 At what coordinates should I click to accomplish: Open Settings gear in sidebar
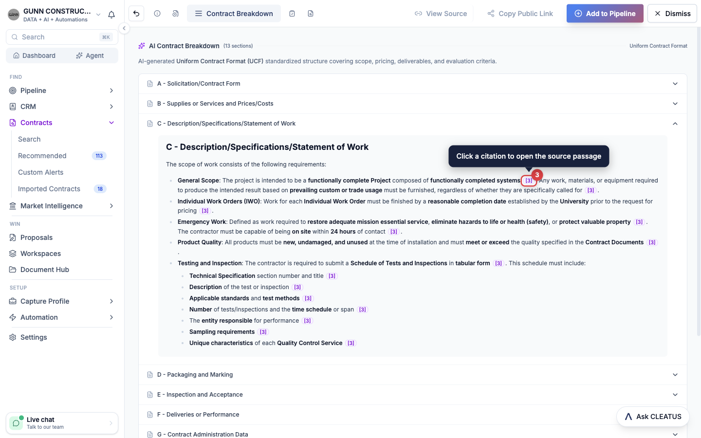pyautogui.click(x=62, y=337)
